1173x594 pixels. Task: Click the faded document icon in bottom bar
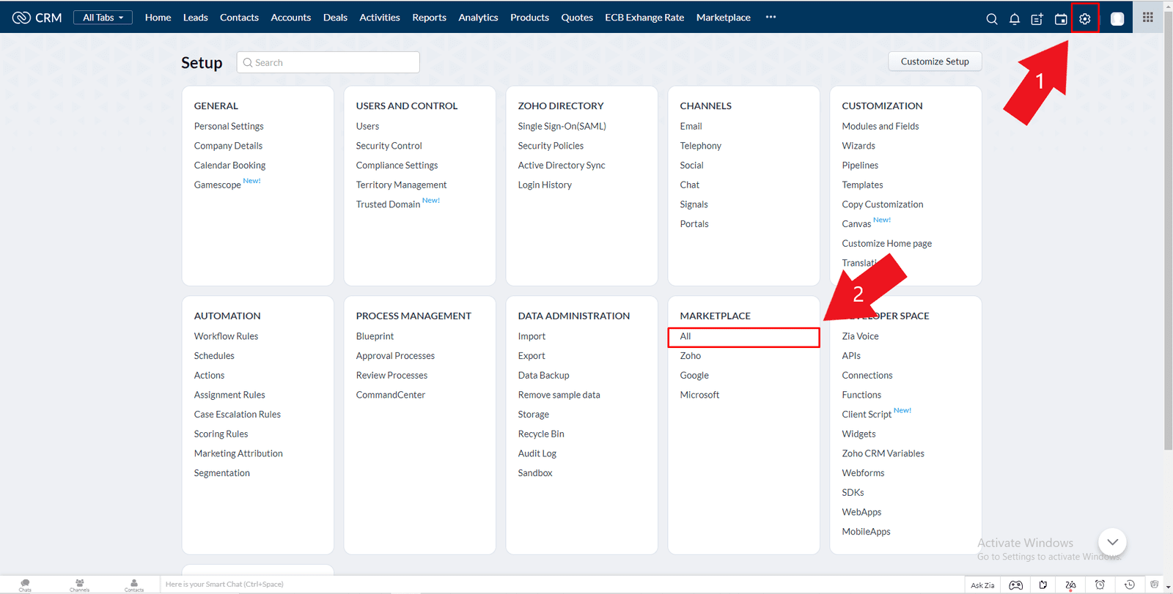pos(1155,584)
